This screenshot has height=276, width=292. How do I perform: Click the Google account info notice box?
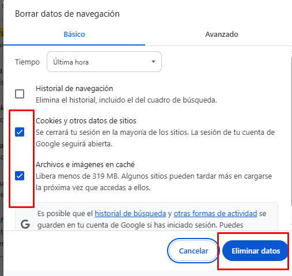coord(146,217)
